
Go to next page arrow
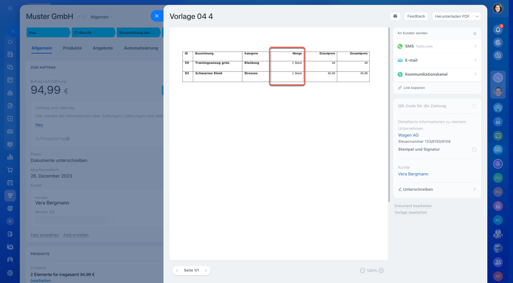click(x=206, y=271)
